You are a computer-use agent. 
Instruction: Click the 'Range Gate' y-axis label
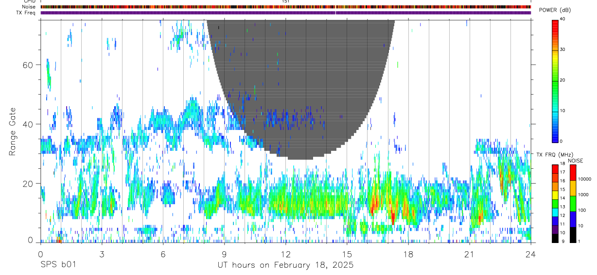point(13,131)
